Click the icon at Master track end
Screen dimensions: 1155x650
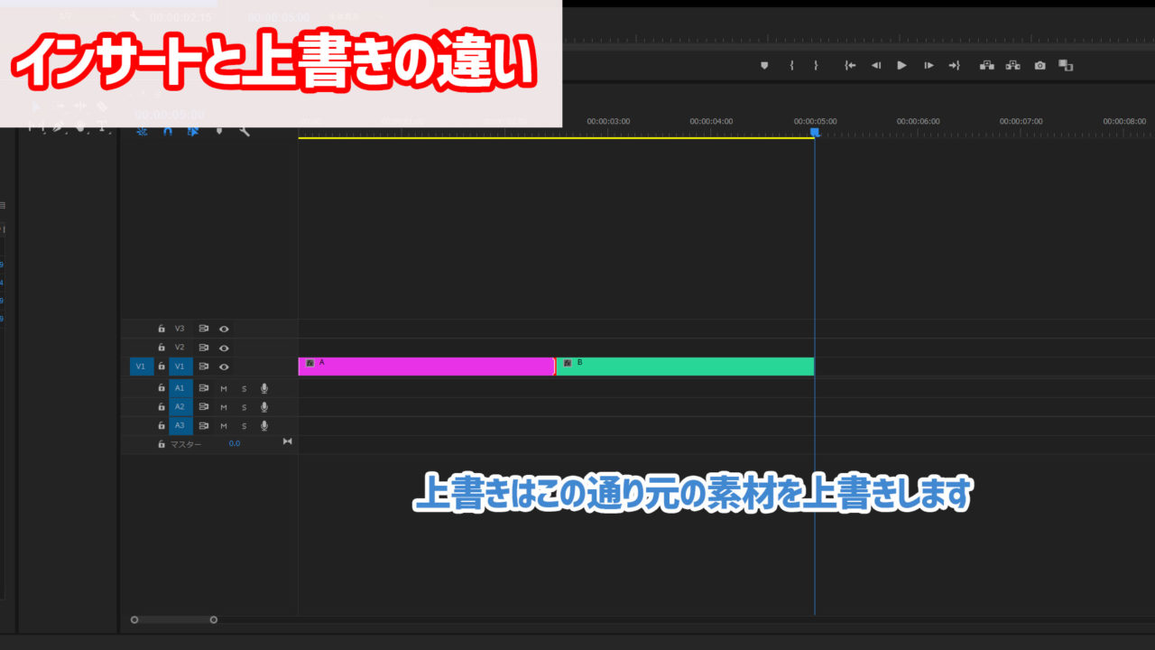pos(288,441)
